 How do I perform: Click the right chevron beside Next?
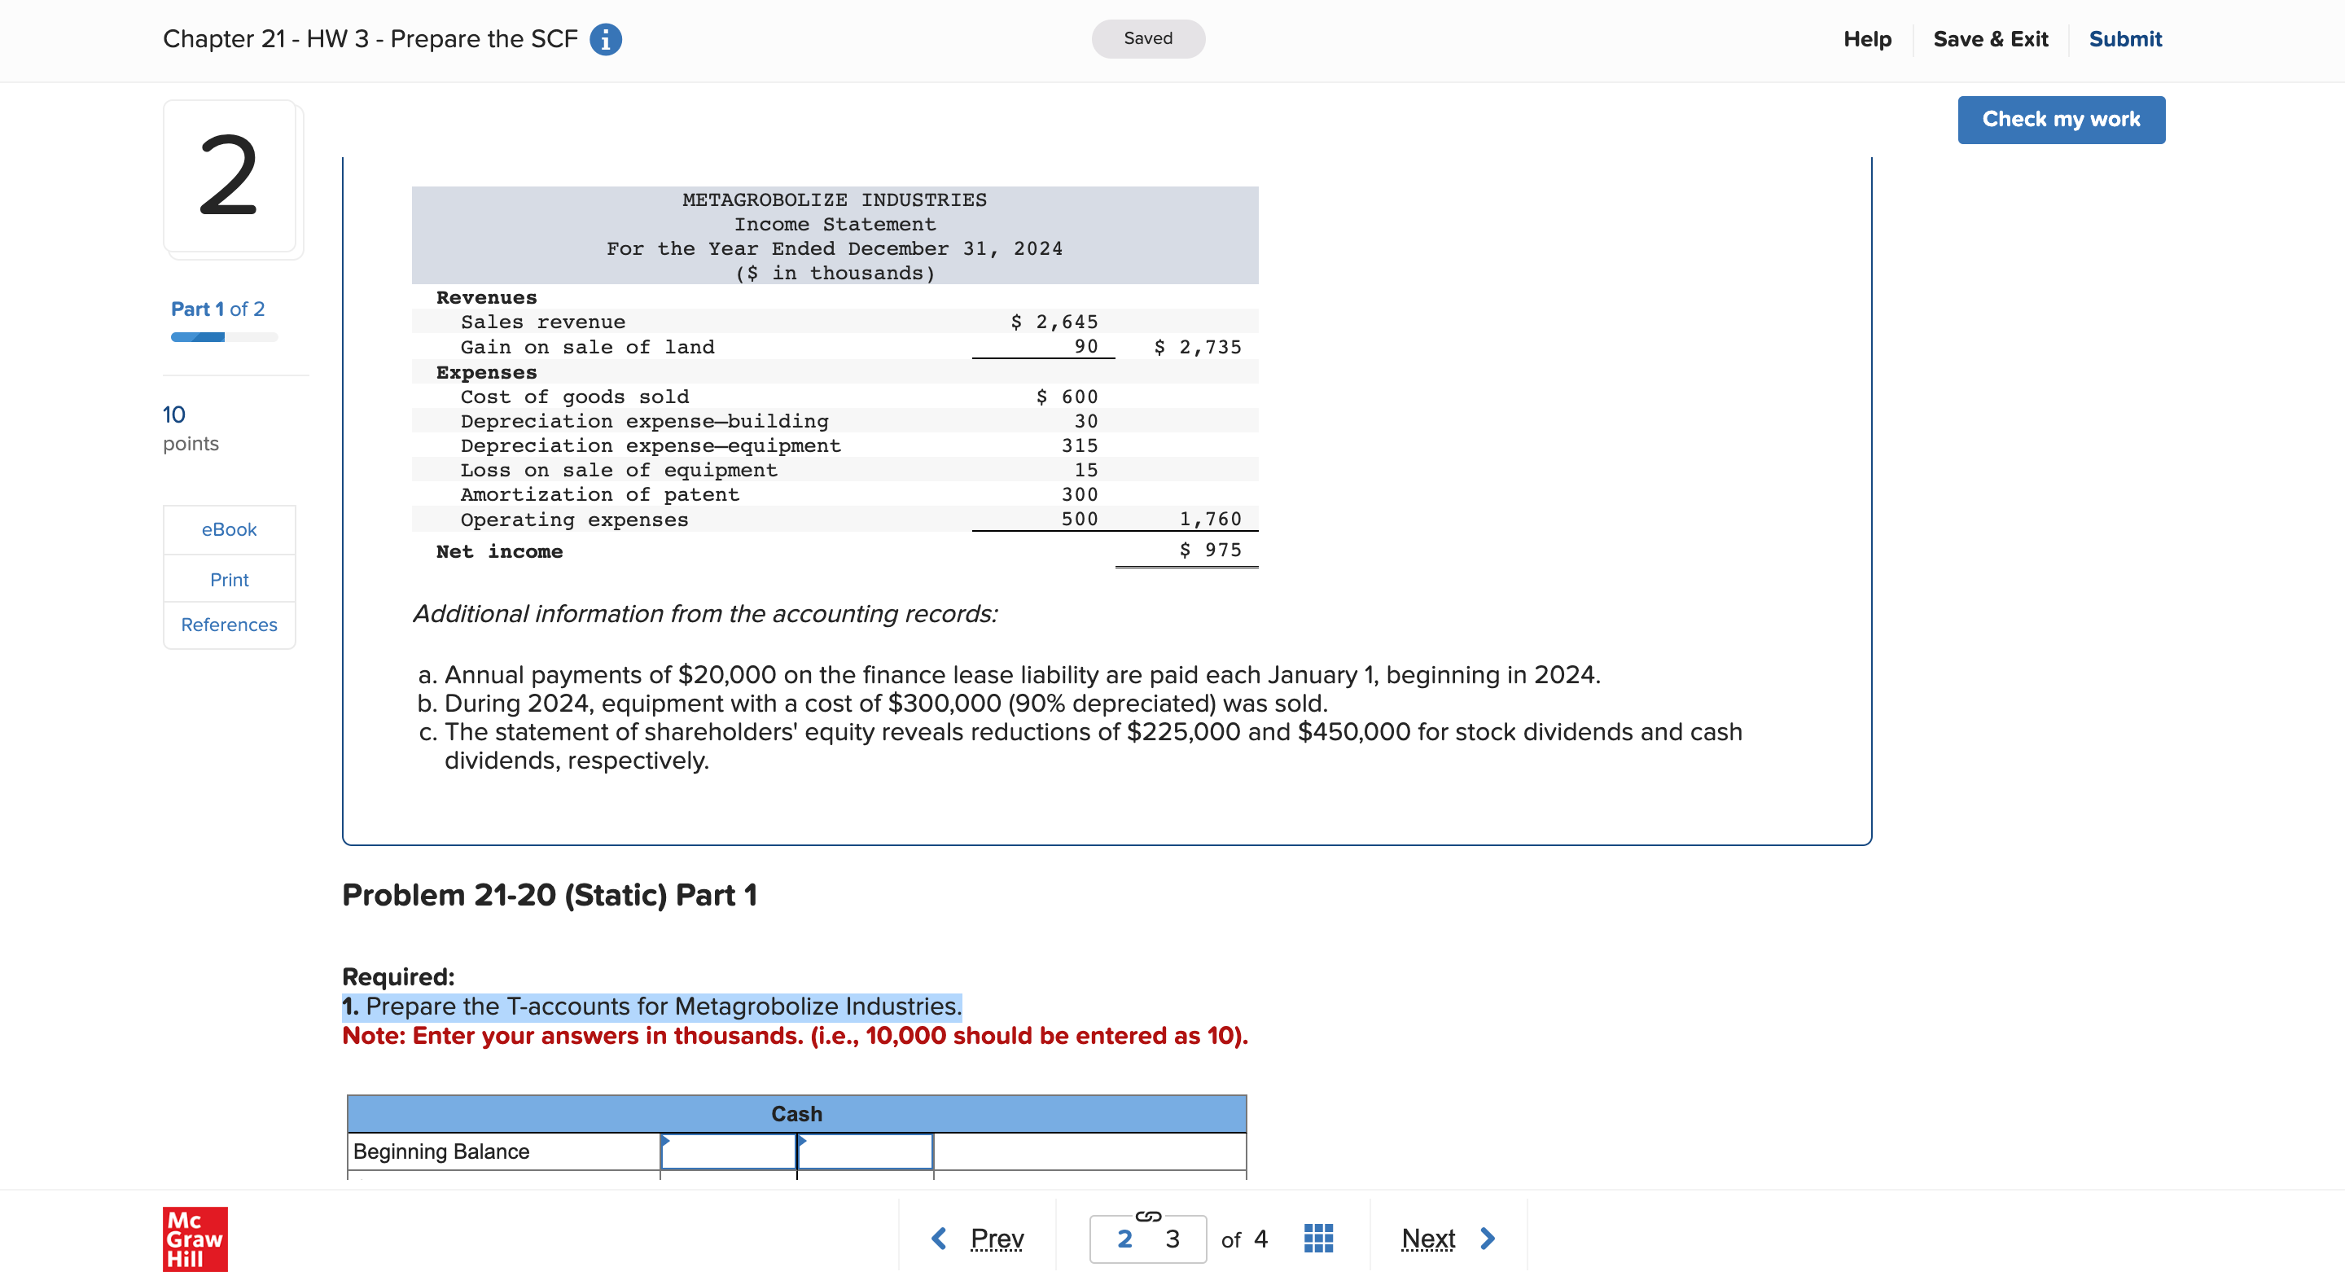tap(1487, 1238)
